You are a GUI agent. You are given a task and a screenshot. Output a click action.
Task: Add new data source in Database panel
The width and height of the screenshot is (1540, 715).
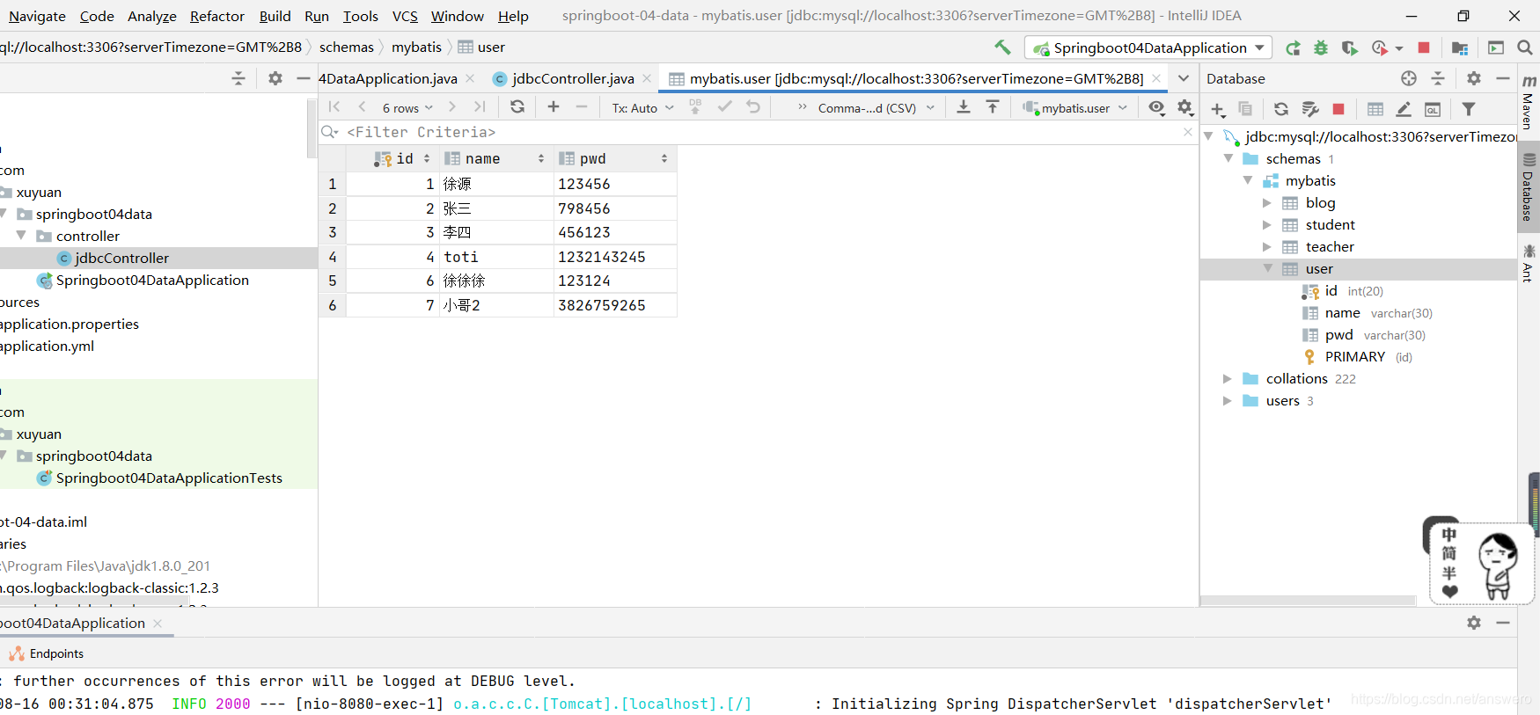tap(1218, 109)
